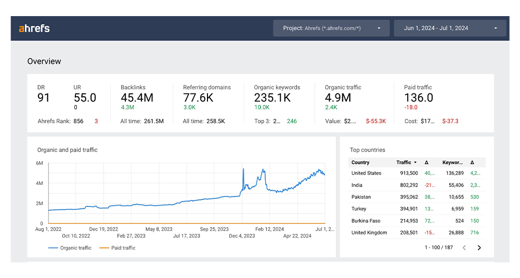Select the Turkey country row
Screen dimensions: 520x278
tap(417, 209)
